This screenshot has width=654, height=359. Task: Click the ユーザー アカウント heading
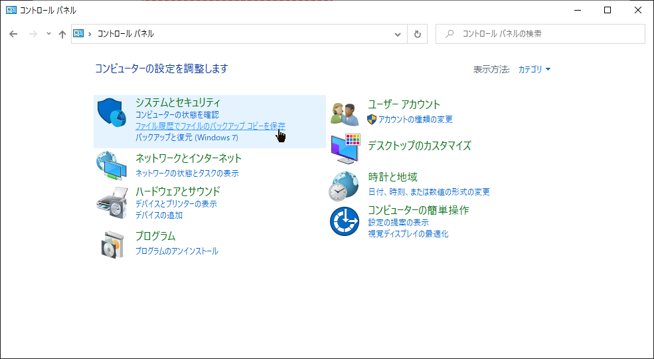click(404, 104)
